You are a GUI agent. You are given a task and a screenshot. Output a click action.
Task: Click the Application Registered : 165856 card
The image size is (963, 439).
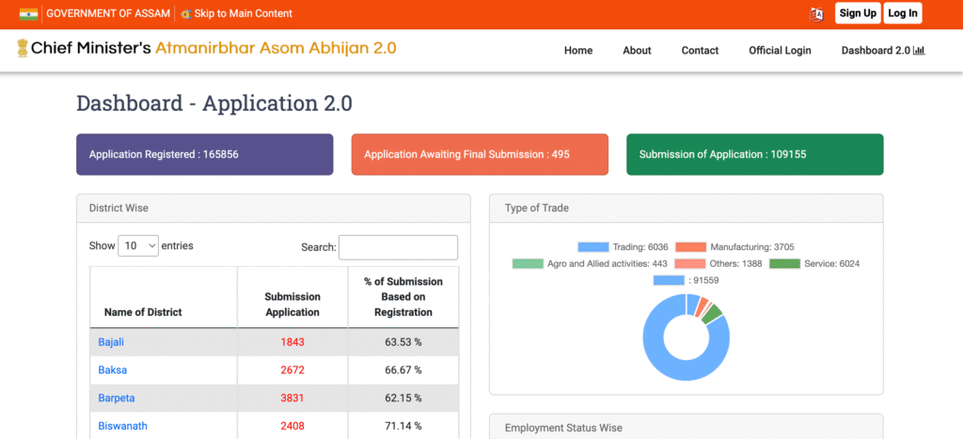tap(204, 155)
